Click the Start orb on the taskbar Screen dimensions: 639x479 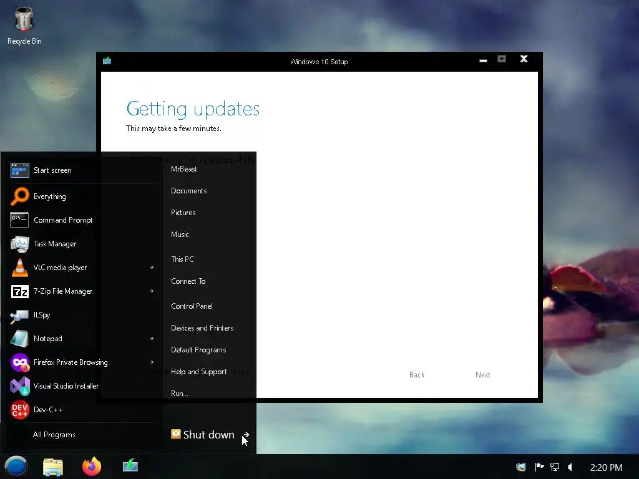(x=16, y=467)
